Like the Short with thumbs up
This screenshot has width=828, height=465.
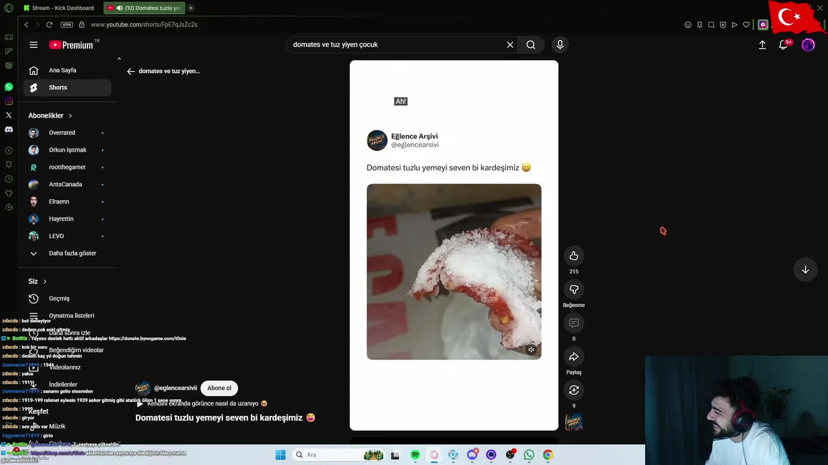coord(574,256)
